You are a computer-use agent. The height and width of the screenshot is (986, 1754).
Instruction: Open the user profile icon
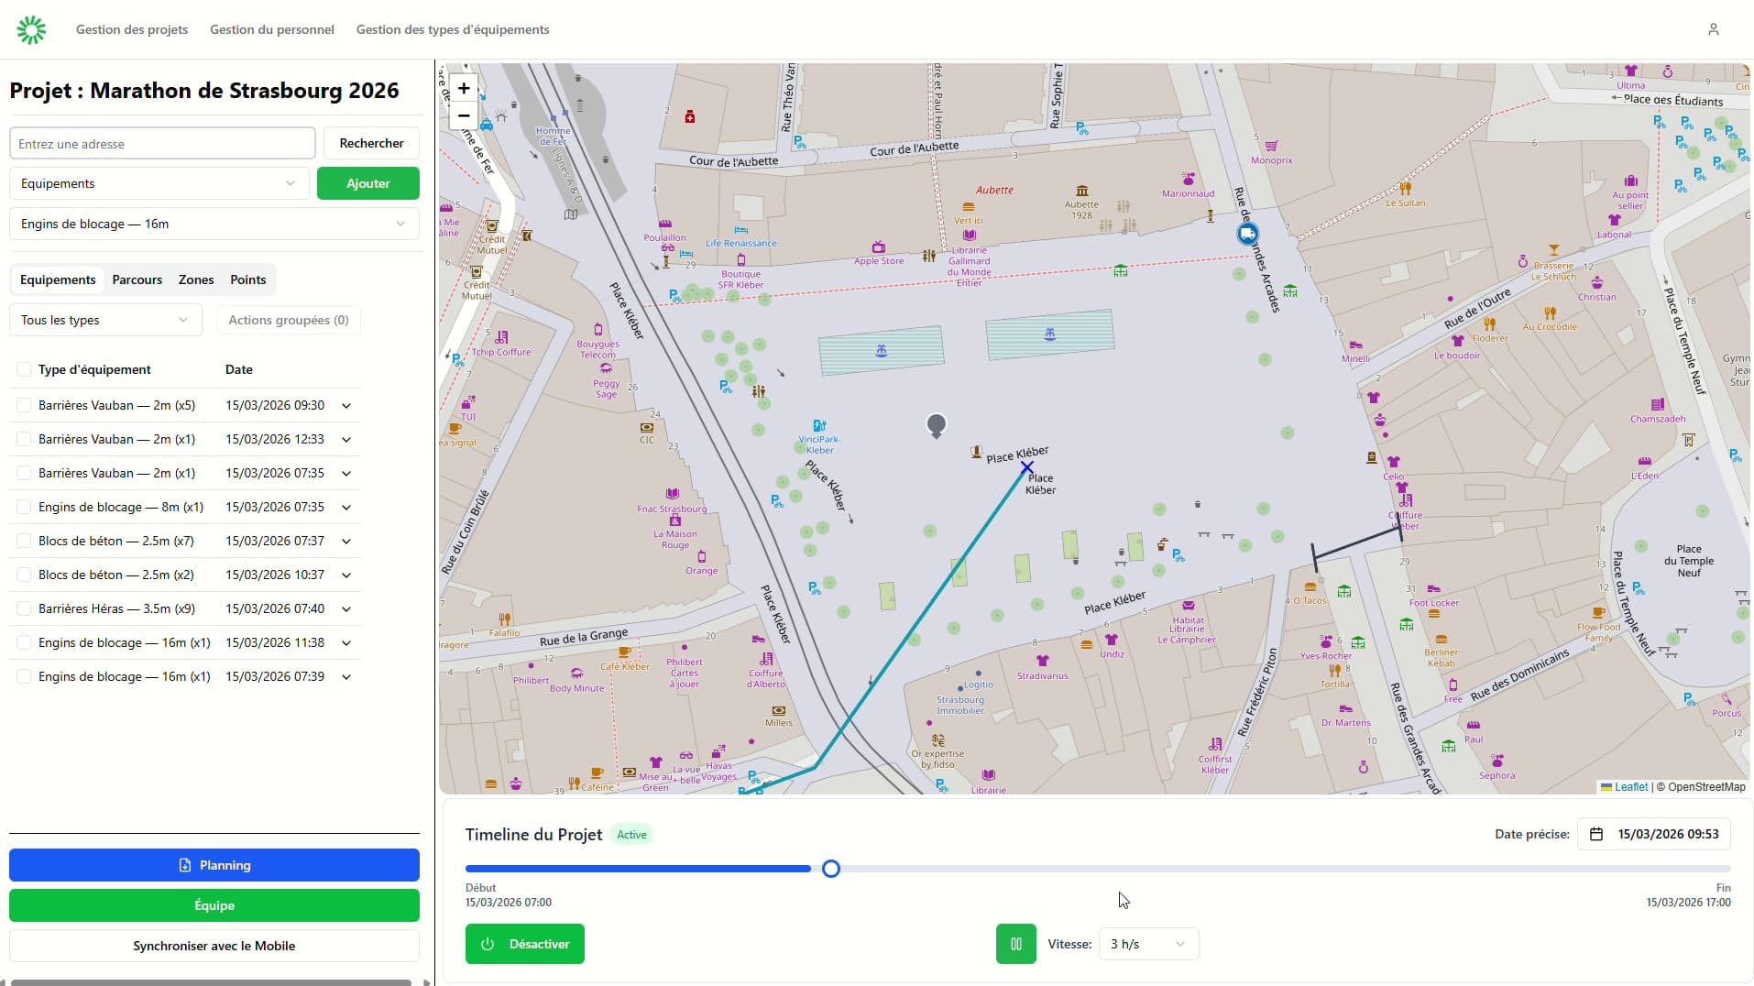(x=1713, y=29)
